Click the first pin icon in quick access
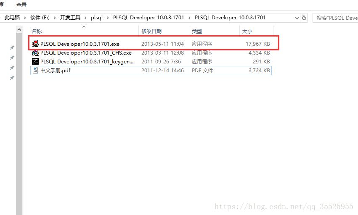 click(x=12, y=47)
